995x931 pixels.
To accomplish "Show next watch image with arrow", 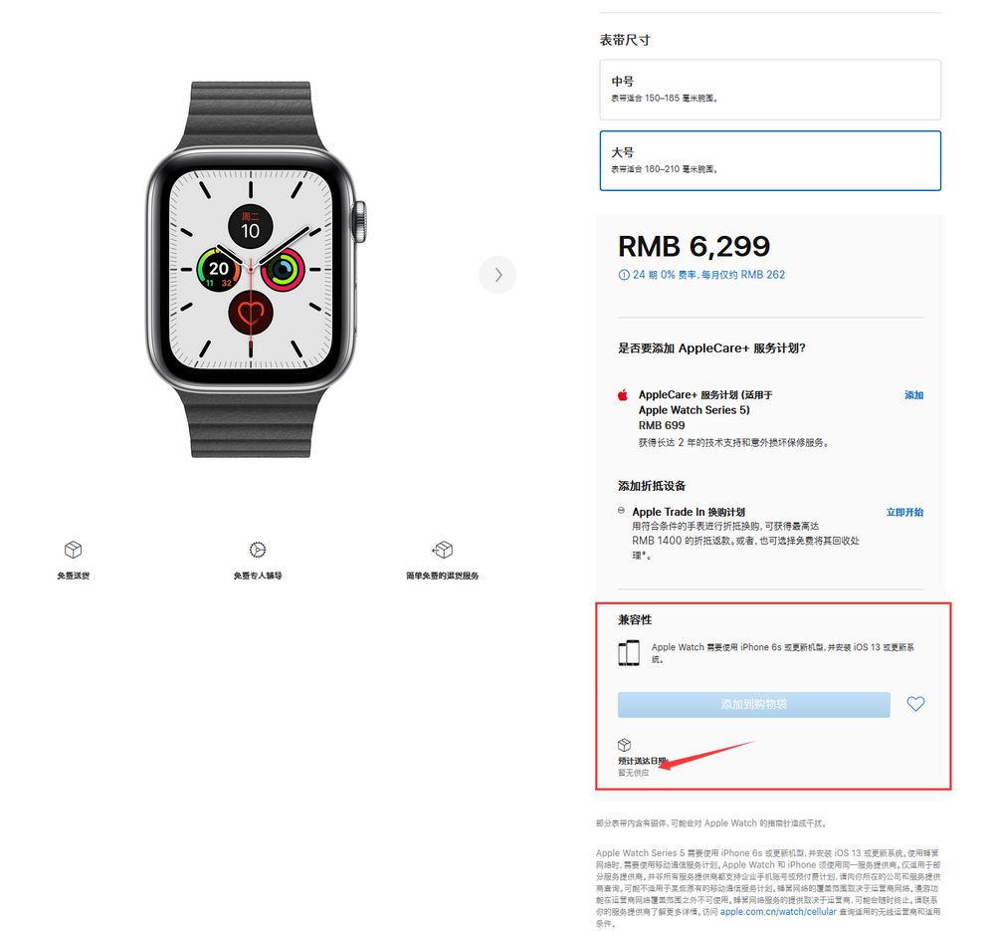I will pyautogui.click(x=497, y=275).
